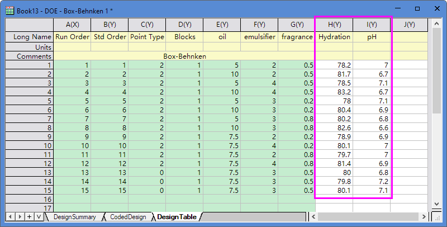
Task: Add a new sheet with the plus button
Action: point(29,217)
